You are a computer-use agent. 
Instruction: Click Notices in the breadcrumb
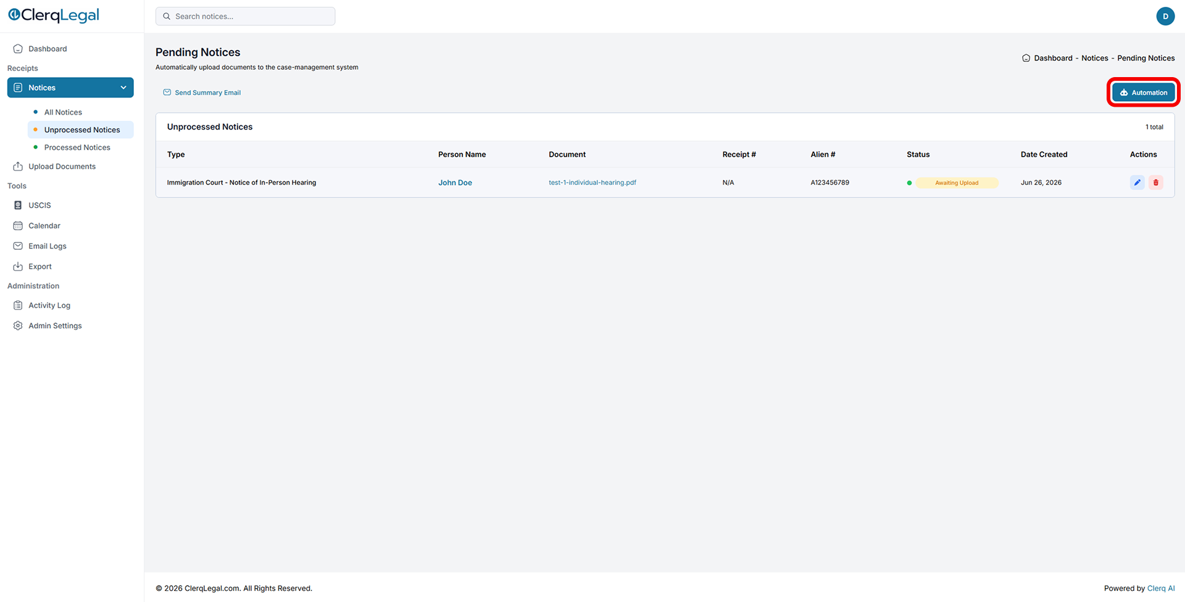coord(1094,58)
